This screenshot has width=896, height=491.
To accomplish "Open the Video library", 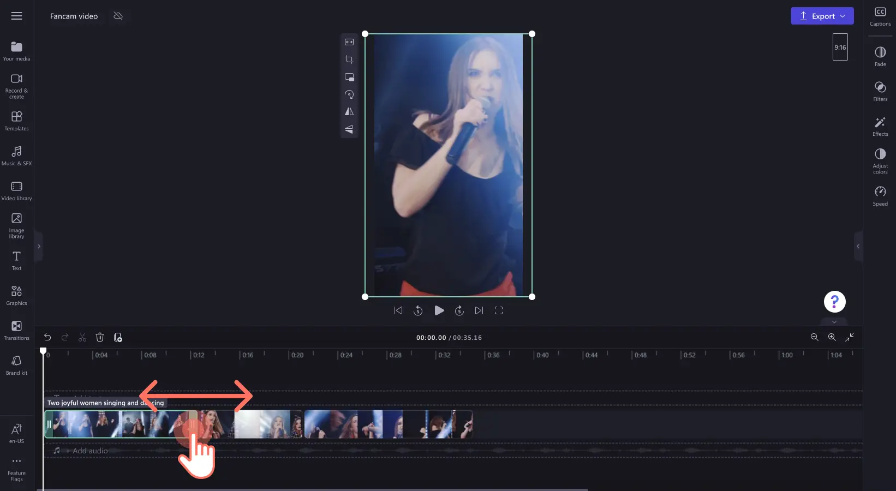I will 16,191.
